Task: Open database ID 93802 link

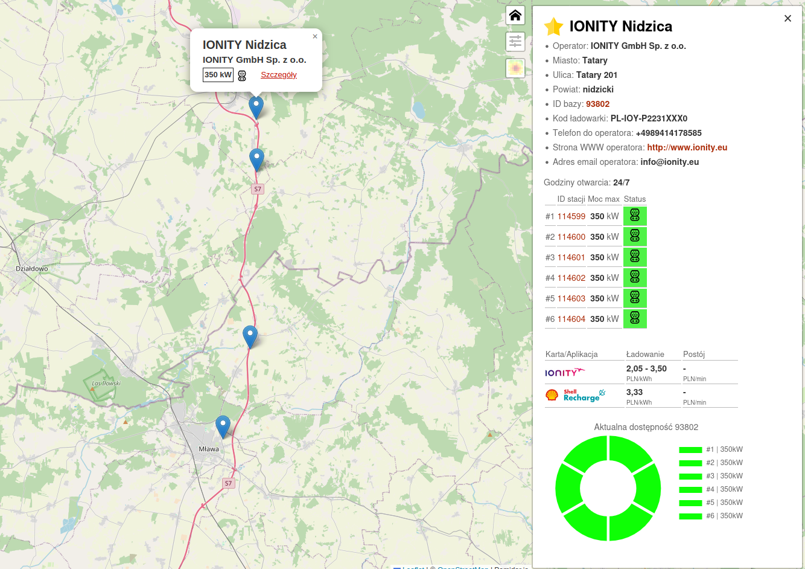Action: tap(597, 104)
